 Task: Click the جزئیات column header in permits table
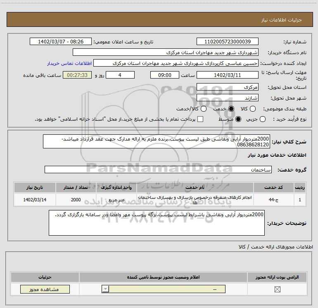[x=45, y=277]
